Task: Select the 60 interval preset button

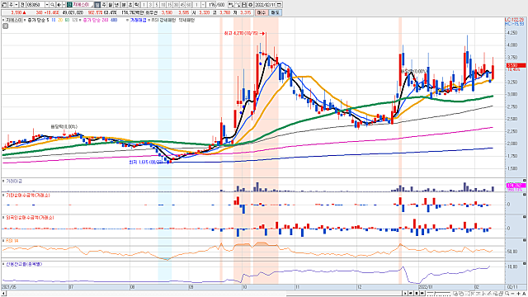Action: coord(189,5)
